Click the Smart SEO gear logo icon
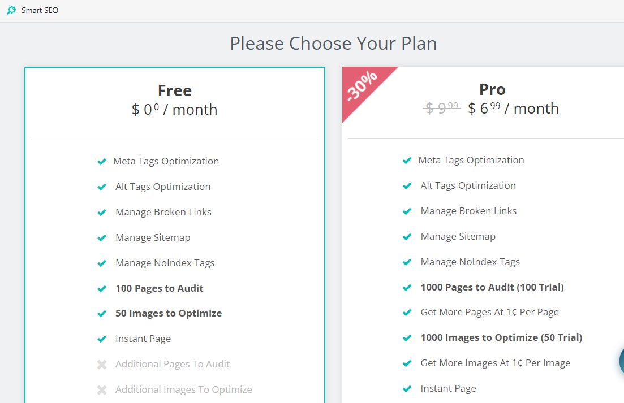Image resolution: width=624 pixels, height=403 pixels. pos(11,10)
